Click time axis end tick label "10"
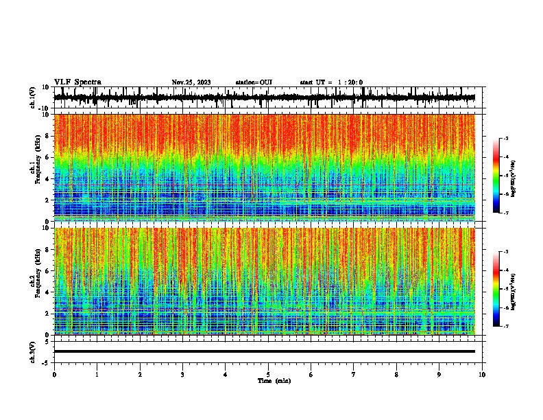Viewport: 543px width, 420px height. tap(482, 375)
